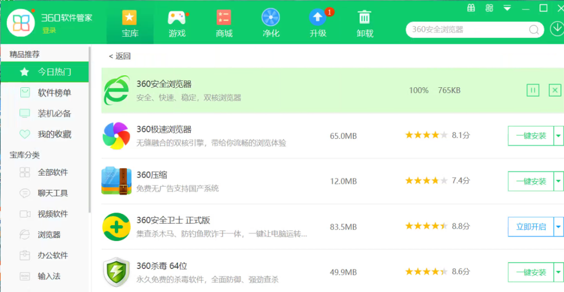This screenshot has height=292, width=564.
Task: Go back with the 返回 link
Action: (x=120, y=56)
